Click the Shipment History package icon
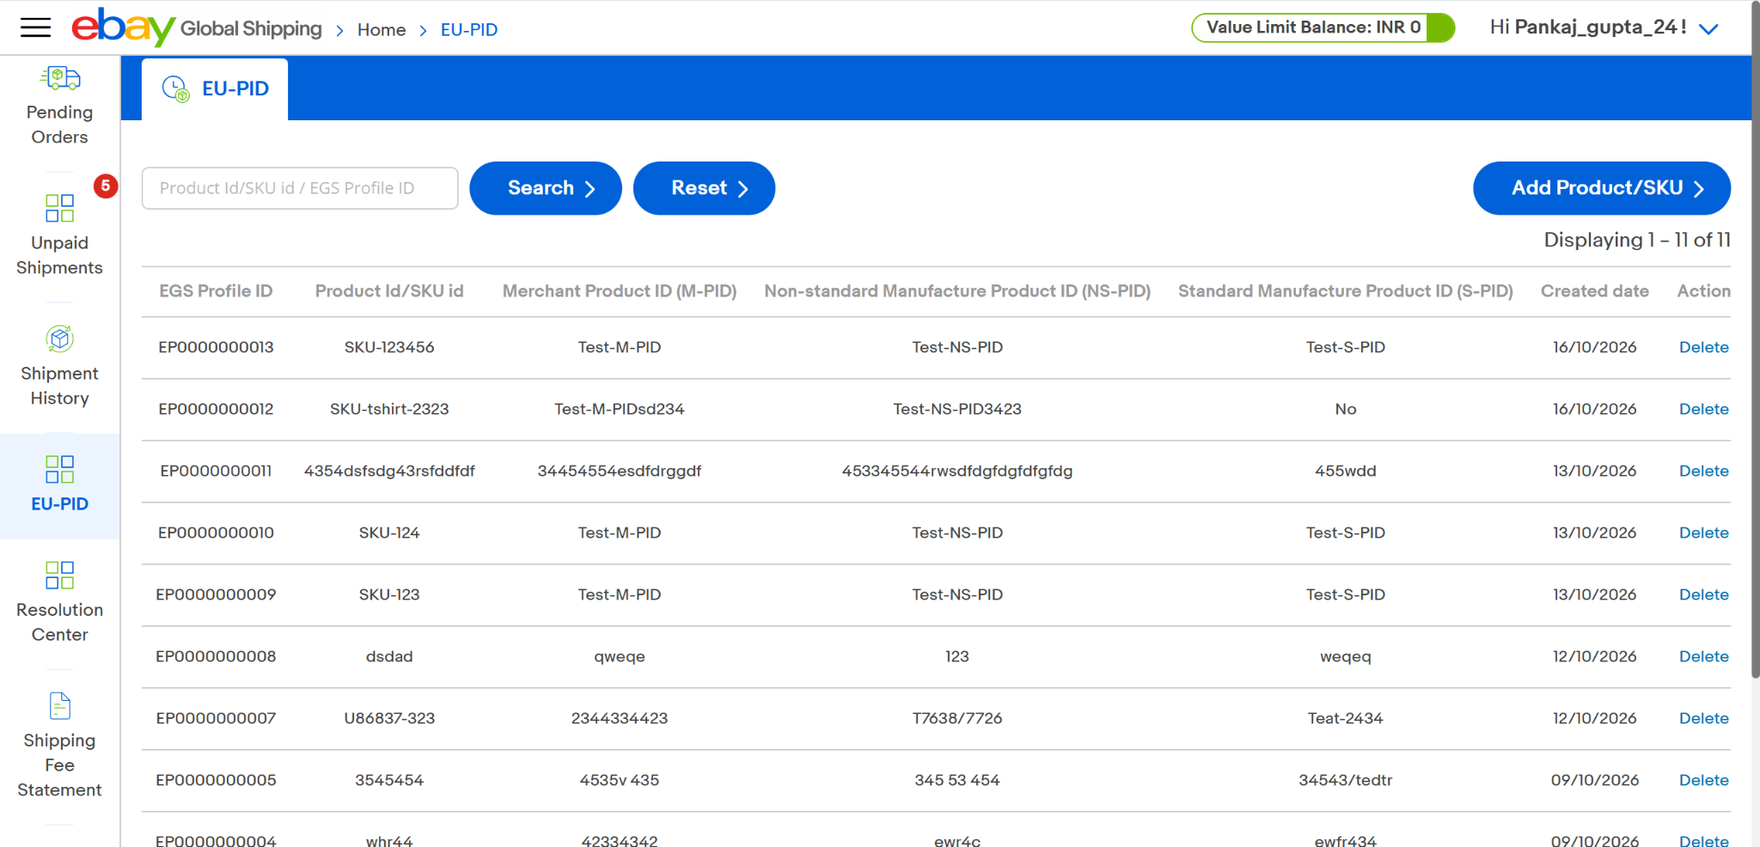The width and height of the screenshot is (1760, 847). click(x=59, y=338)
